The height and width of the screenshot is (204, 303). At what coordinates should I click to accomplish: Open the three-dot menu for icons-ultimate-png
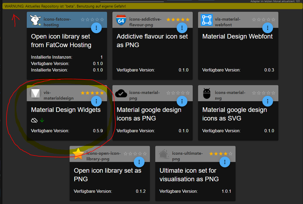click(225, 162)
